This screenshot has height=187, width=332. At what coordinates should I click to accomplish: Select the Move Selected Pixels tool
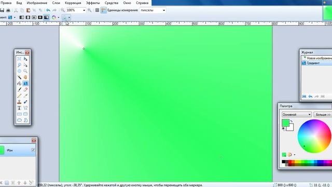(25, 59)
